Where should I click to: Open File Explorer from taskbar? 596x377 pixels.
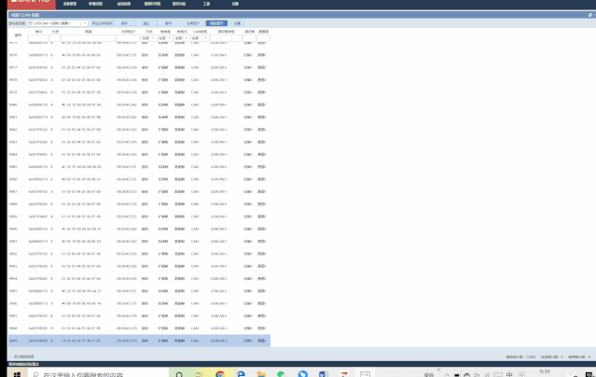coord(261,374)
